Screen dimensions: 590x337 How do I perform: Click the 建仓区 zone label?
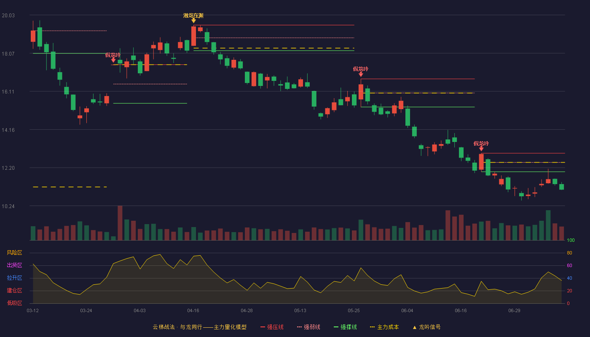coord(14,291)
